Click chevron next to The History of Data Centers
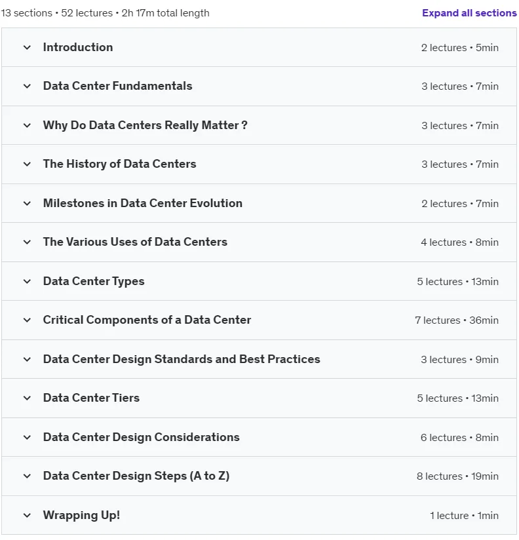The image size is (519, 540). click(27, 164)
